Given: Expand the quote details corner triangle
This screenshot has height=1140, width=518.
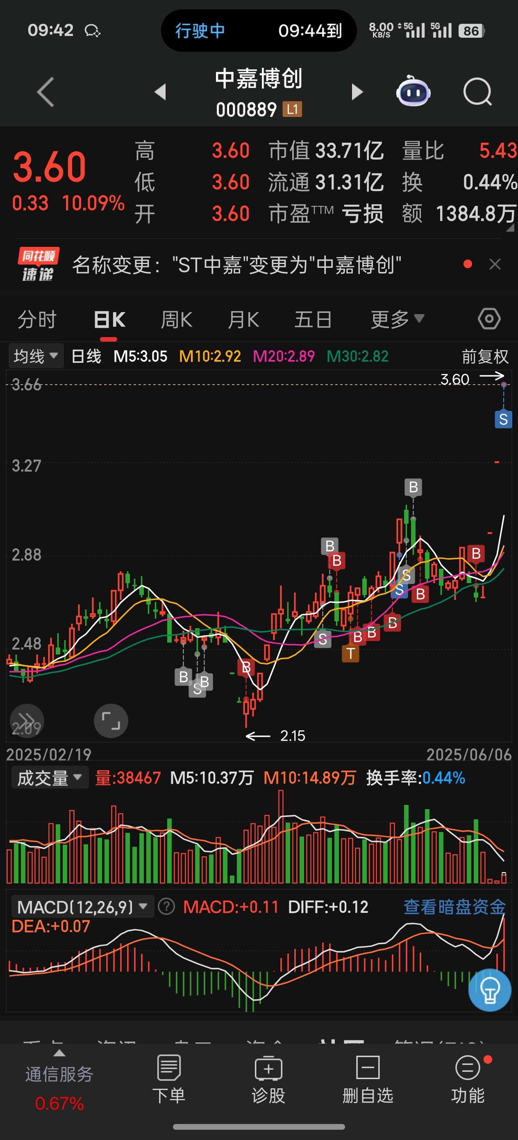Looking at the screenshot, I should (x=510, y=228).
